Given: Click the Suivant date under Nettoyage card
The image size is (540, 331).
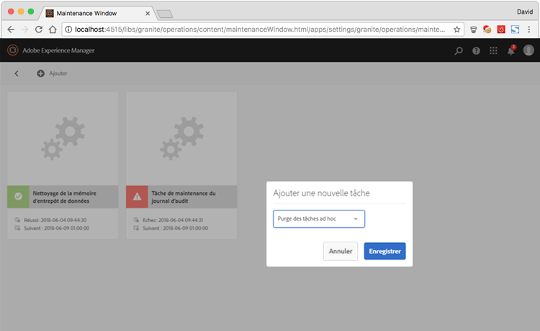Looking at the screenshot, I should point(56,229).
